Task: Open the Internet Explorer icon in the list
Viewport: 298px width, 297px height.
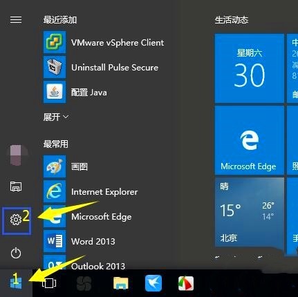Action: coord(55,191)
